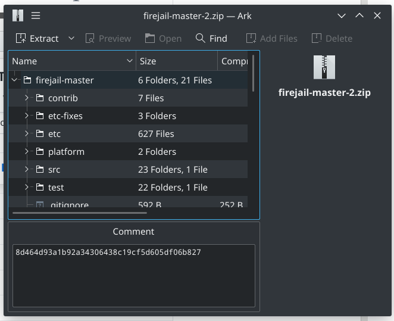Click the Compressed column header
394x321 pixels.
(x=233, y=61)
